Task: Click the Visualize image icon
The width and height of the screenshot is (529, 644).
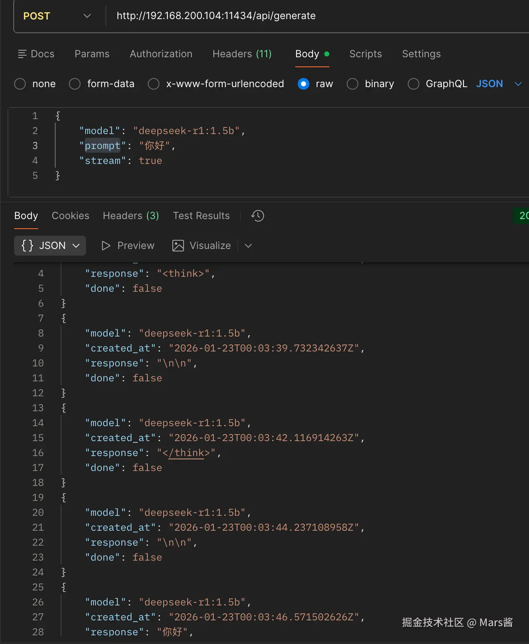Action: [x=178, y=246]
